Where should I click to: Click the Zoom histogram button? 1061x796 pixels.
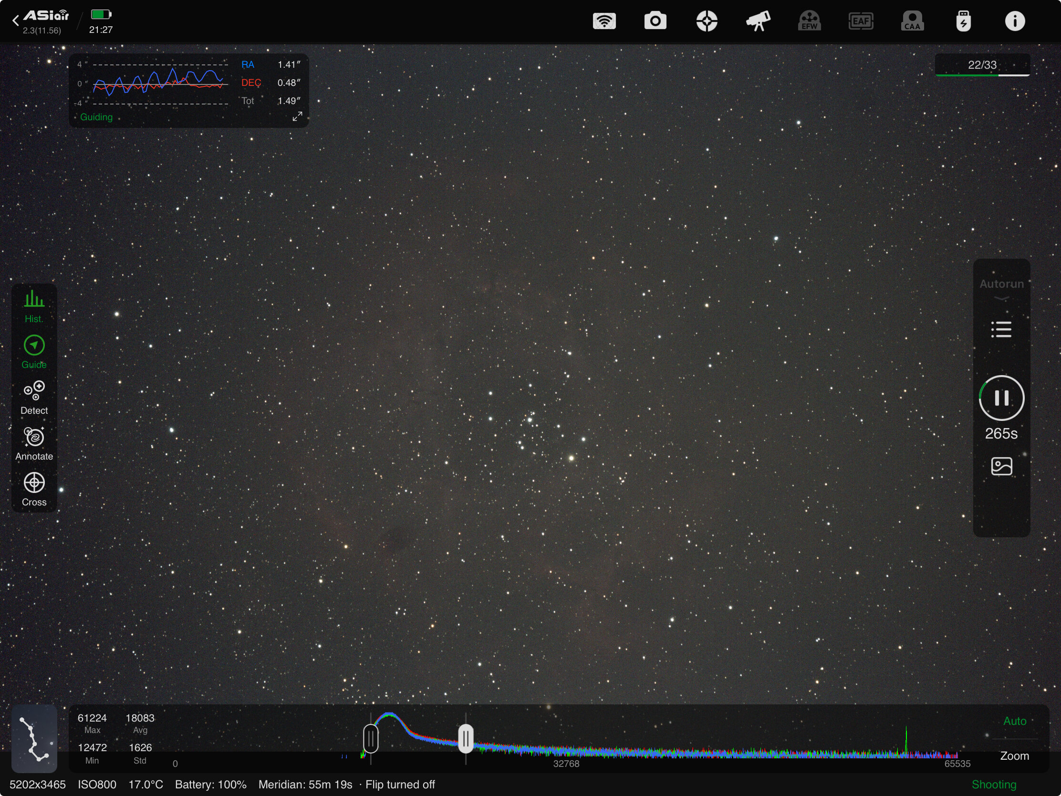(1014, 756)
